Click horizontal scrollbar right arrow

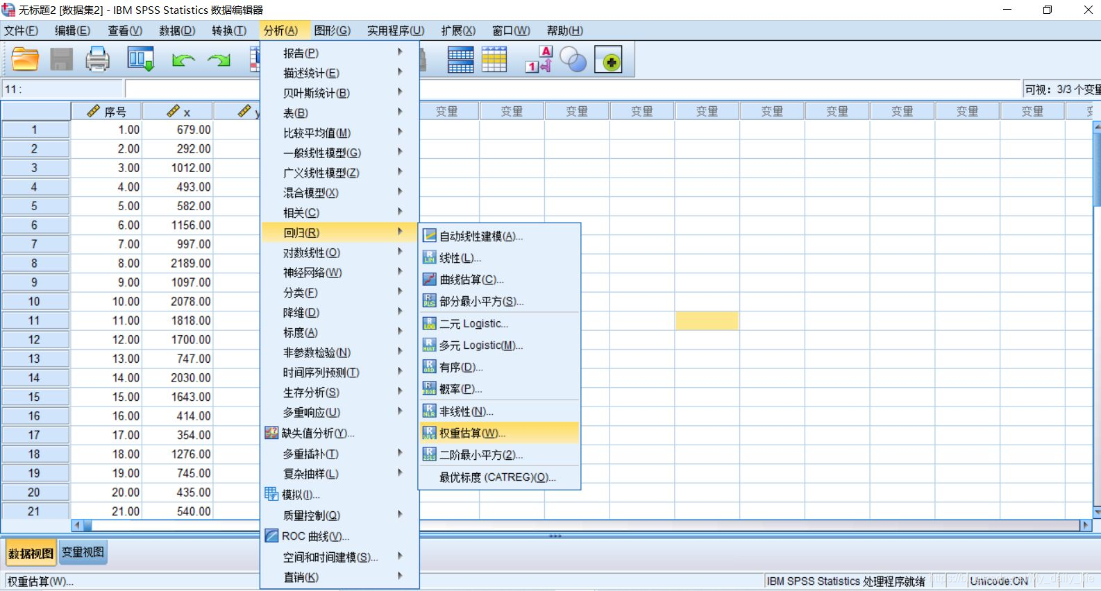1085,525
